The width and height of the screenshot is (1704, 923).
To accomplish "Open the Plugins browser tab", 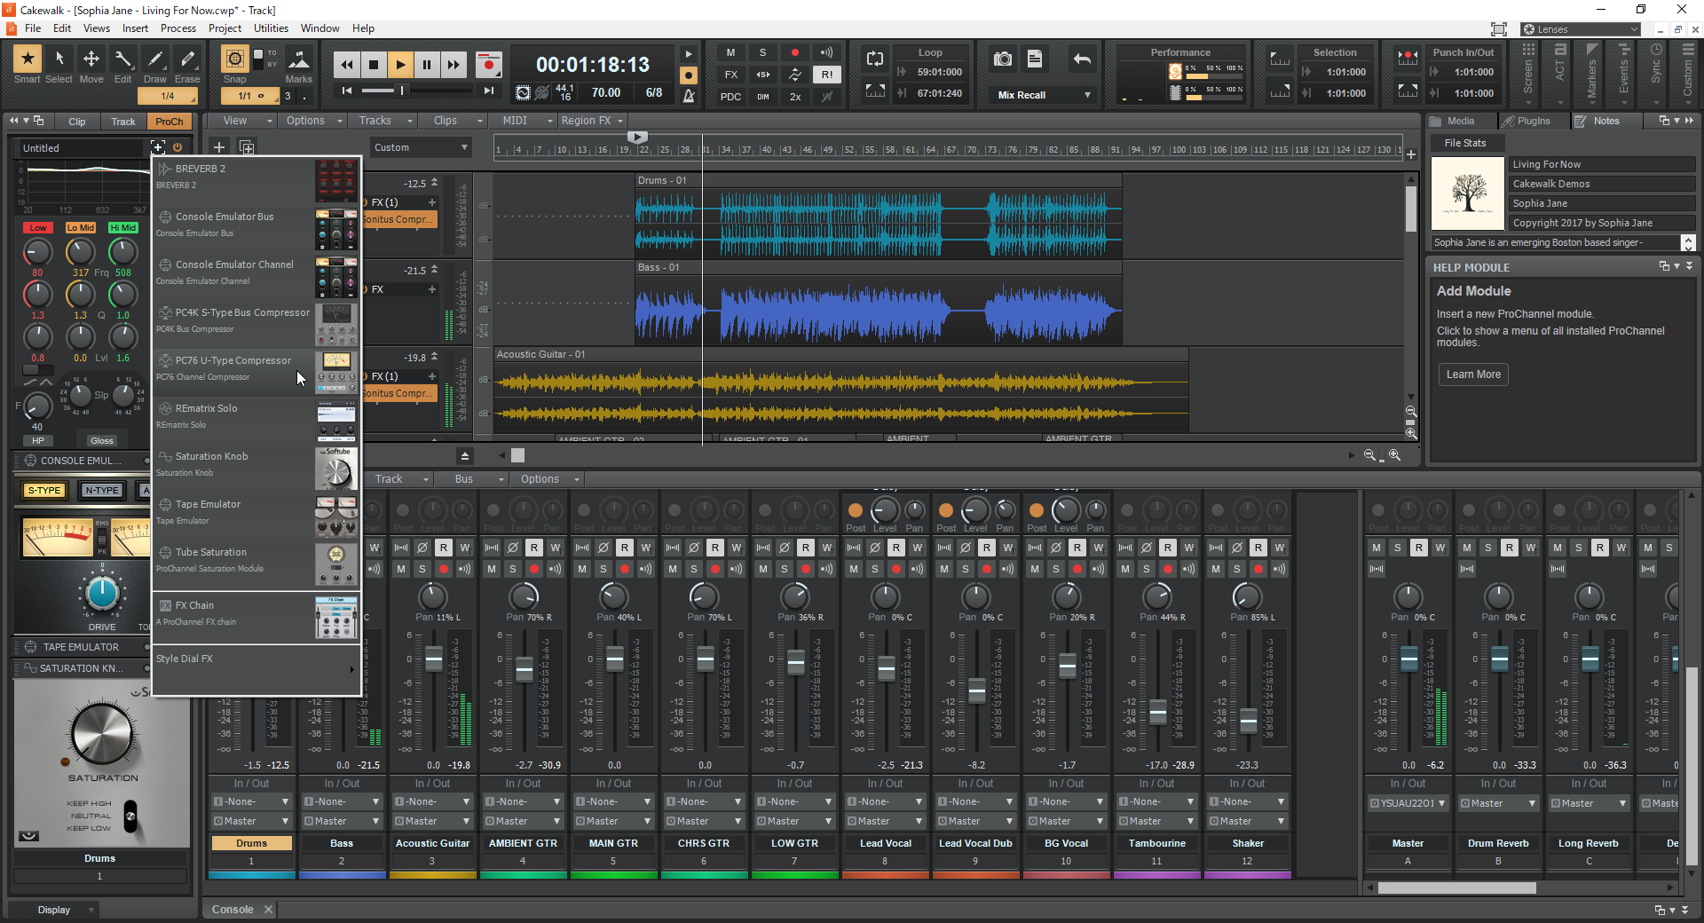I will 1533,121.
